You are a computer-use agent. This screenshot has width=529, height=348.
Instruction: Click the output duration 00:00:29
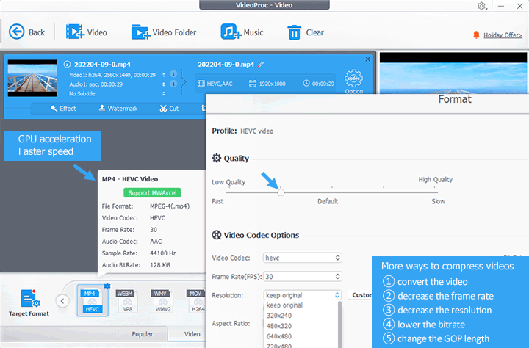click(319, 84)
